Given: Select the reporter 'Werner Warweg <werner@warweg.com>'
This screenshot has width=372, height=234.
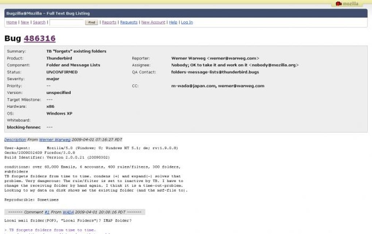Looking at the screenshot, I should [x=215, y=58].
